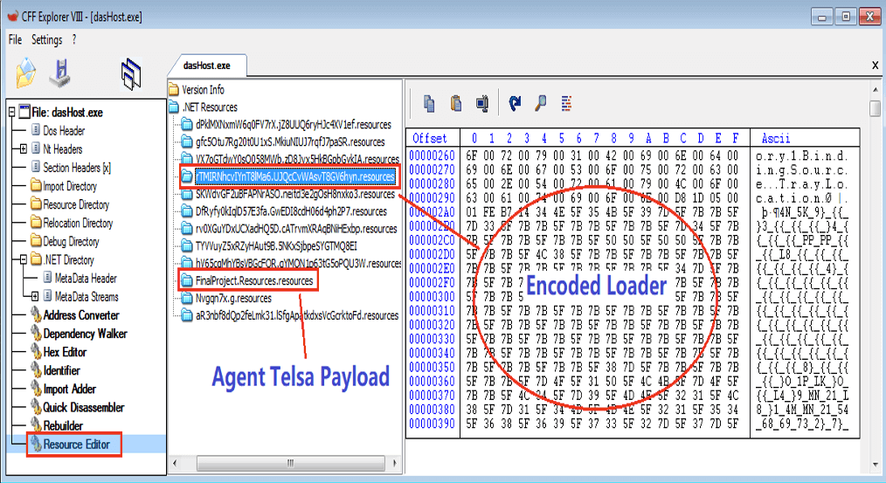Screen dimensions: 886x483
Task: Open the Settings menu
Action: pos(47,39)
